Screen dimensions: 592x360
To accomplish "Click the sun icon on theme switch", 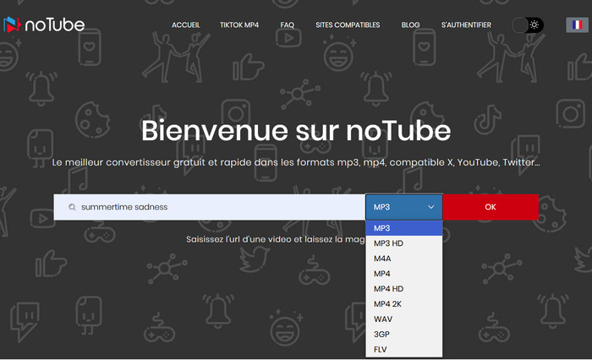I will click(534, 25).
